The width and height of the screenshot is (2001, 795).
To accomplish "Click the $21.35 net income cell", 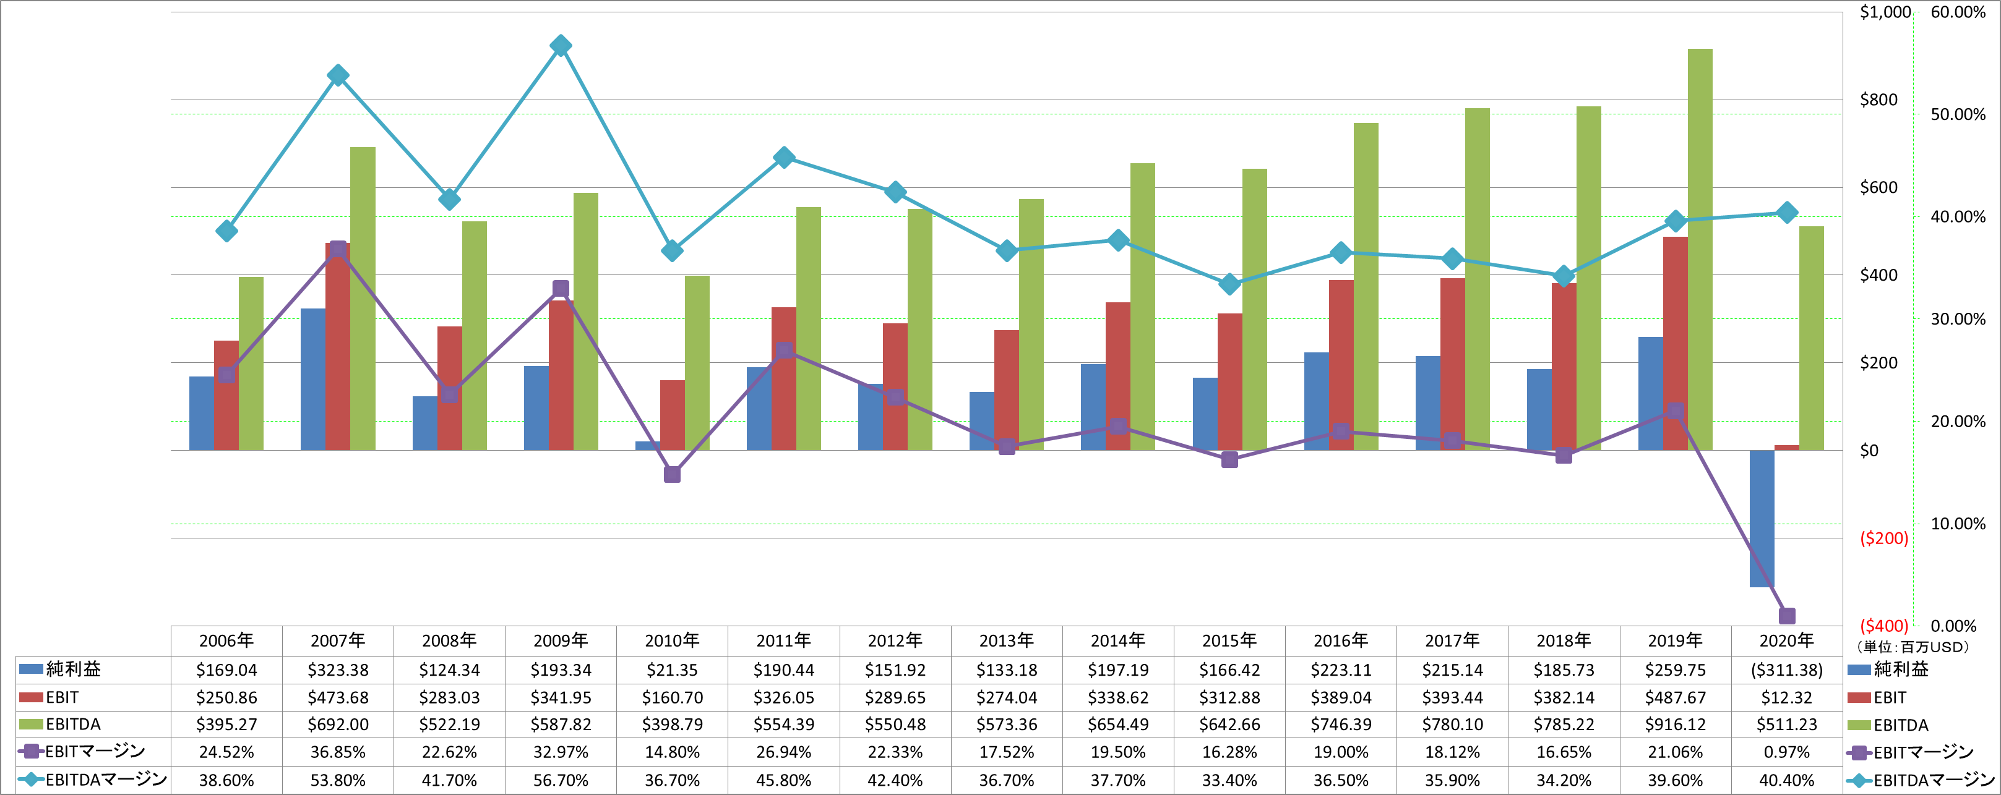I will pyautogui.click(x=672, y=670).
